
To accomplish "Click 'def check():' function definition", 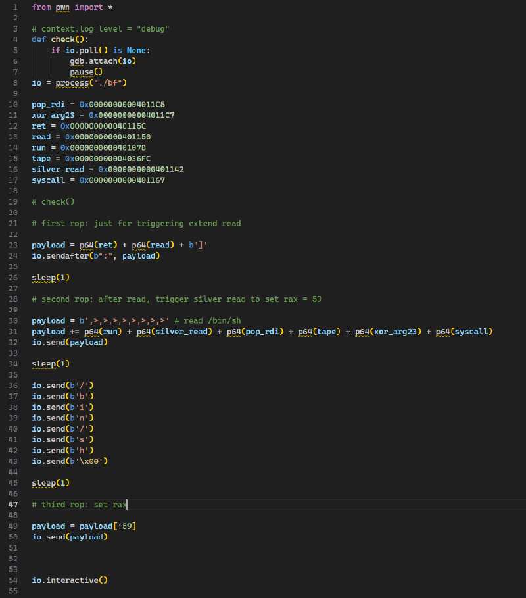I will (60, 39).
